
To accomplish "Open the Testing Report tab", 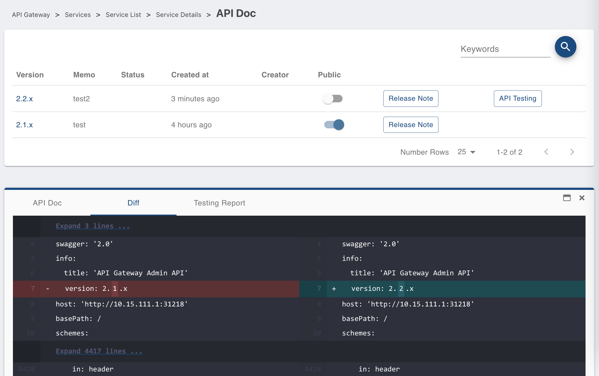I will (x=219, y=203).
